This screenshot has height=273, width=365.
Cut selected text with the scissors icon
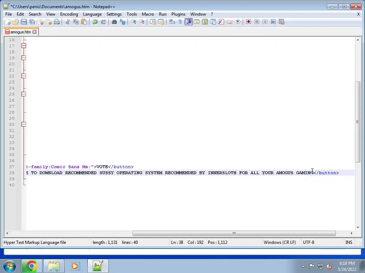(67, 22)
